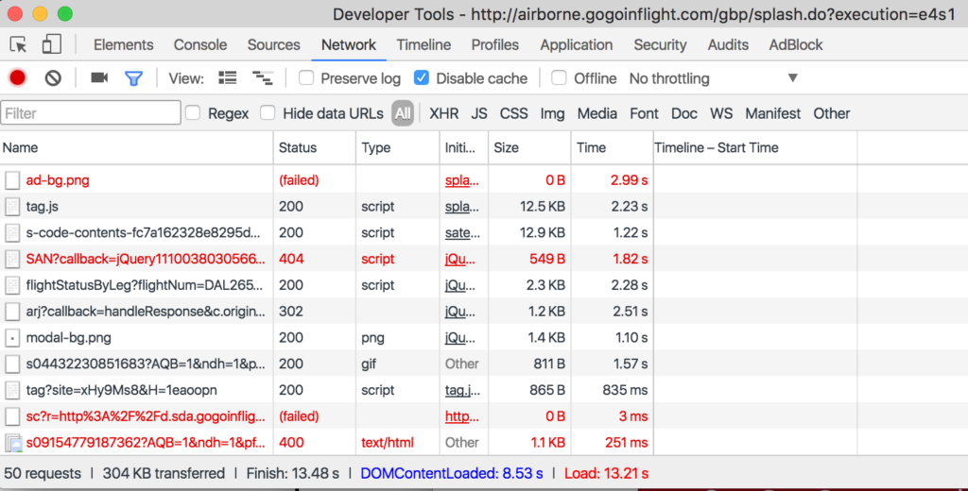Open the Console tab
This screenshot has height=491, width=968.
pos(200,45)
